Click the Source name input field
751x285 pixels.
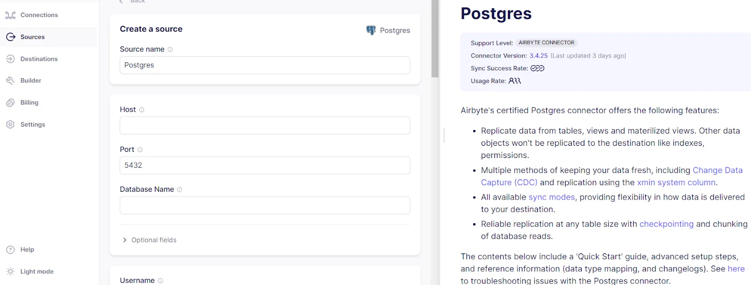pyautogui.click(x=265, y=65)
